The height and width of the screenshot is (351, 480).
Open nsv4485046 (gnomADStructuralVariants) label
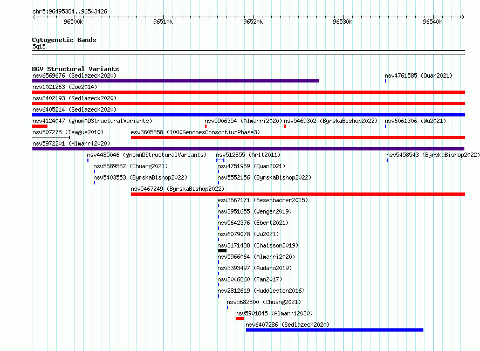147,155
